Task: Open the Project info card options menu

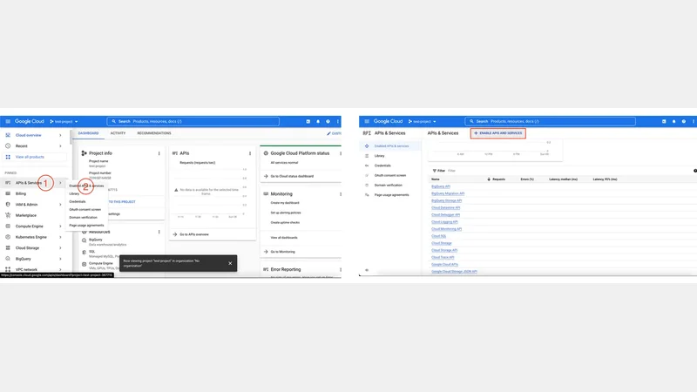Action: [x=159, y=153]
